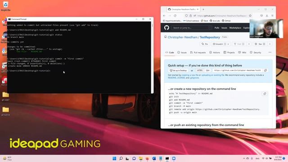
Task: Click Set up in Desktop button
Action: (x=178, y=70)
